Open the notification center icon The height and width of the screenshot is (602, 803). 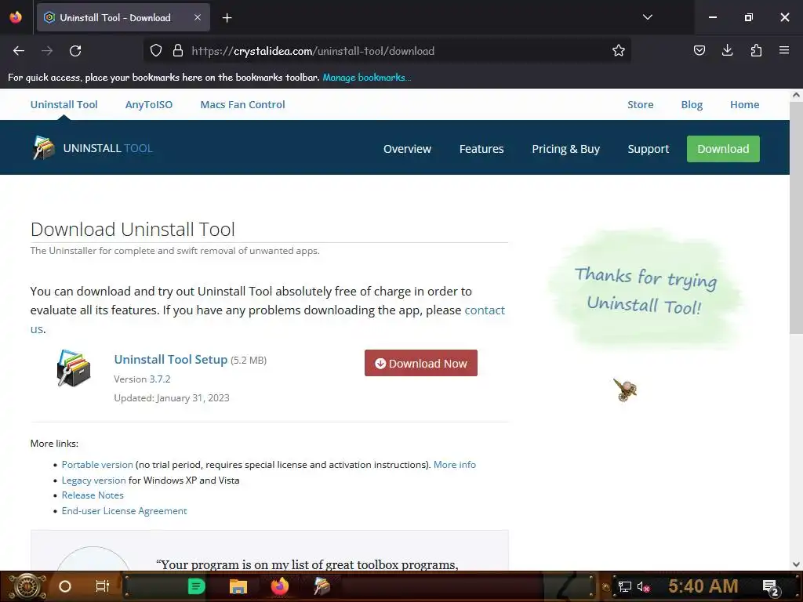click(x=771, y=587)
